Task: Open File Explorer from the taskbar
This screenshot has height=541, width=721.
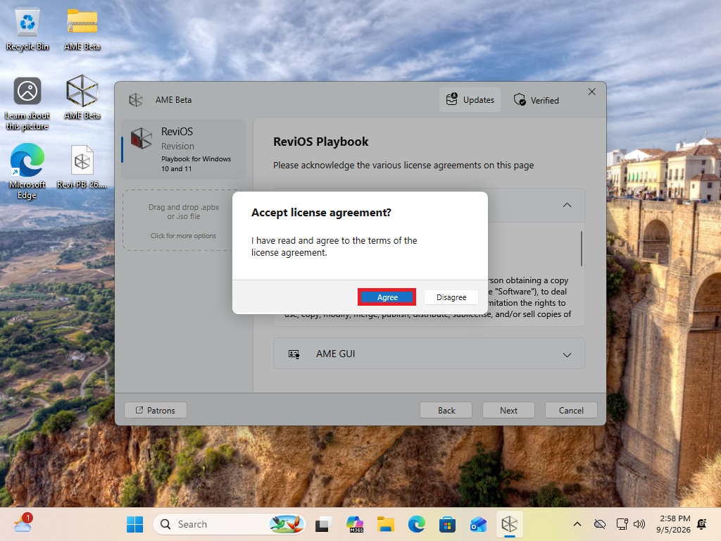Action: coord(386,524)
